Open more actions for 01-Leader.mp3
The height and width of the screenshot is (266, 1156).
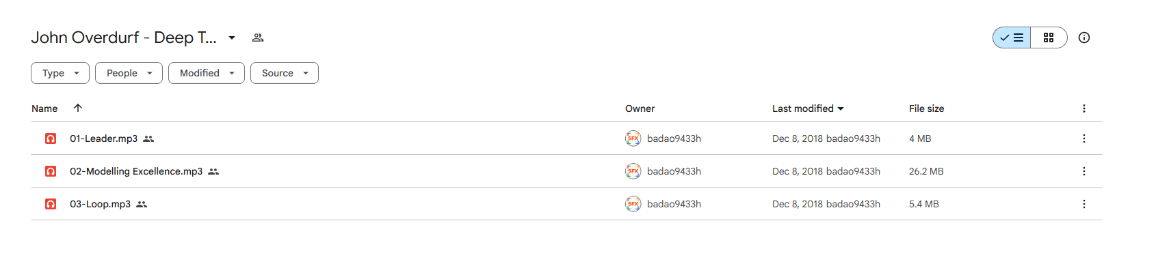click(x=1084, y=138)
